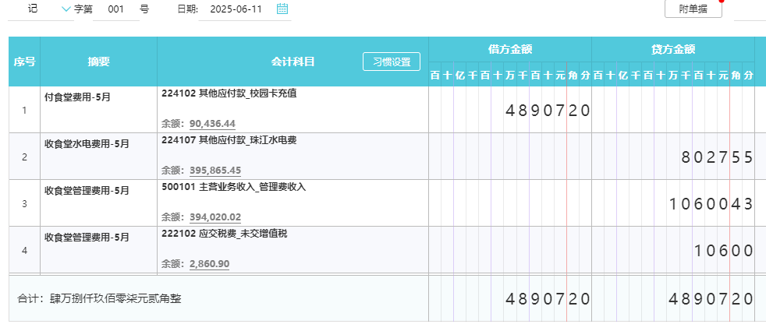View balance 2,860.90 for 未交增值税
This screenshot has width=766, height=324.
click(x=210, y=264)
